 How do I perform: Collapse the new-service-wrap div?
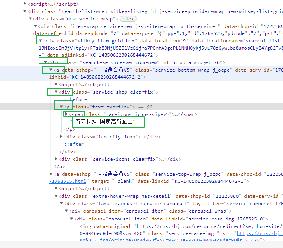[30, 18]
